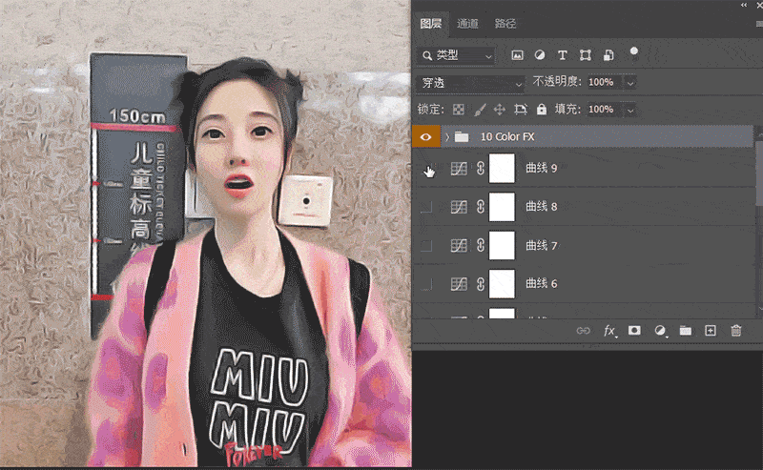Click mask link chain icon on 曲线 7
This screenshot has width=763, height=470.
[481, 245]
